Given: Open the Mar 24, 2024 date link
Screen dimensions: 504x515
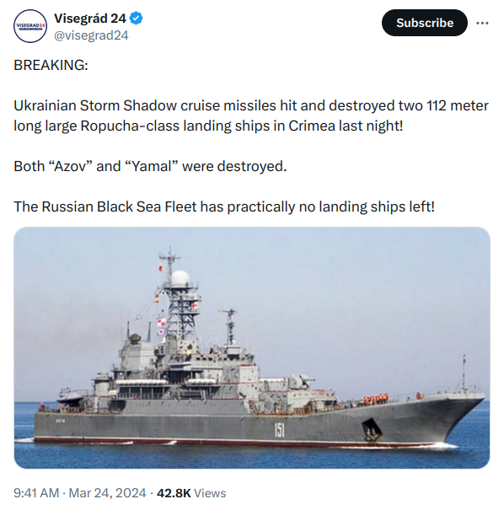Looking at the screenshot, I should [107, 493].
